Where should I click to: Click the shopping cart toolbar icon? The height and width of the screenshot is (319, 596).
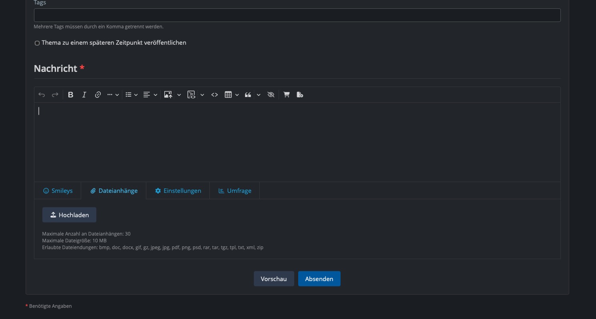pyautogui.click(x=286, y=95)
